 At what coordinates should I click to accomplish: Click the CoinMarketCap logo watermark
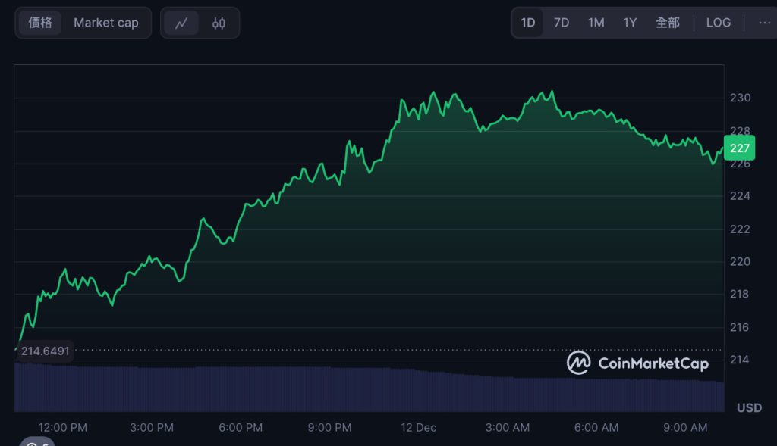(638, 363)
